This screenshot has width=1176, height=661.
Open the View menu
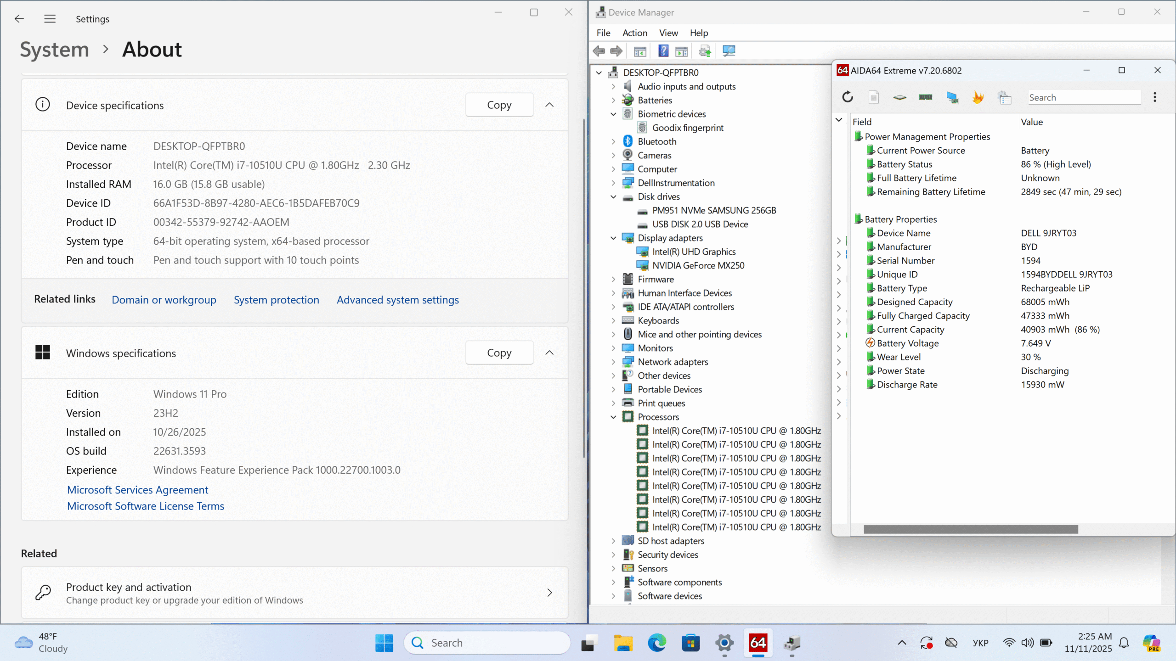668,33
